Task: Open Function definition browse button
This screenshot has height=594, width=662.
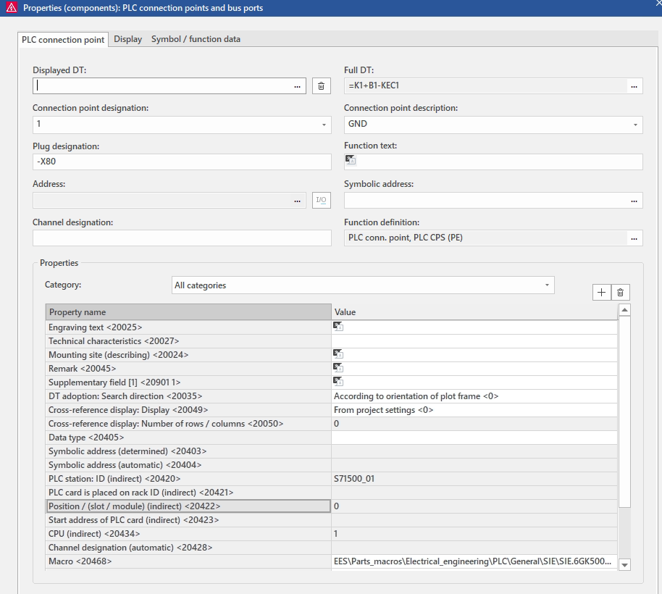Action: (634, 238)
